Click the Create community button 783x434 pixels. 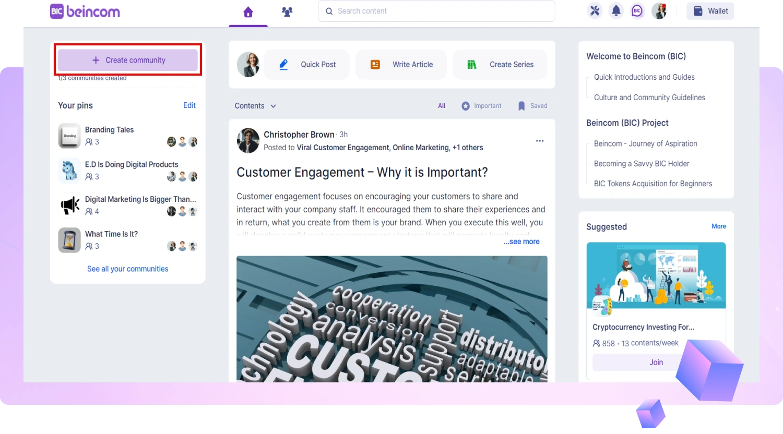click(128, 60)
